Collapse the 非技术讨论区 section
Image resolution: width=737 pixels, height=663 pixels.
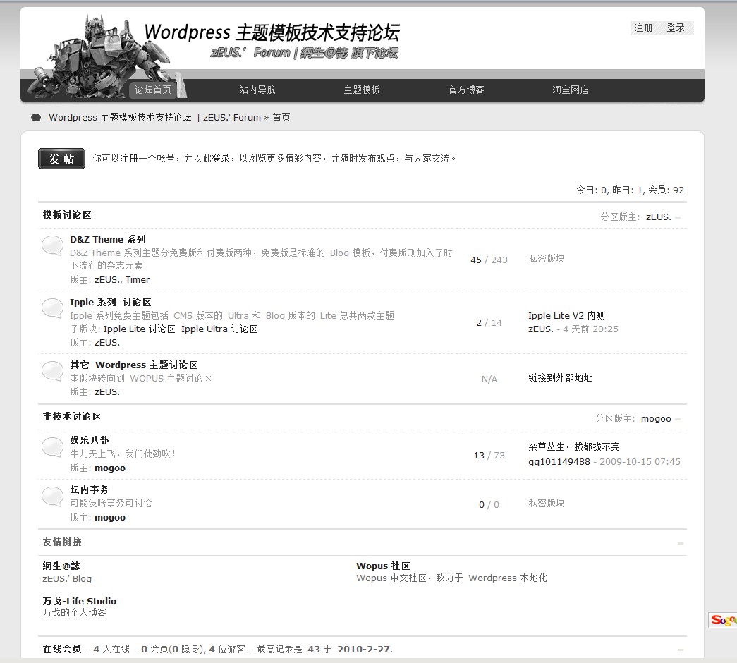pos(678,419)
